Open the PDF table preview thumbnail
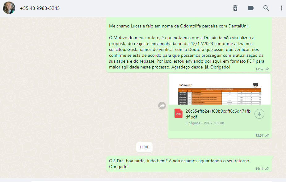This screenshot has height=182, width=286. pyautogui.click(x=220, y=89)
